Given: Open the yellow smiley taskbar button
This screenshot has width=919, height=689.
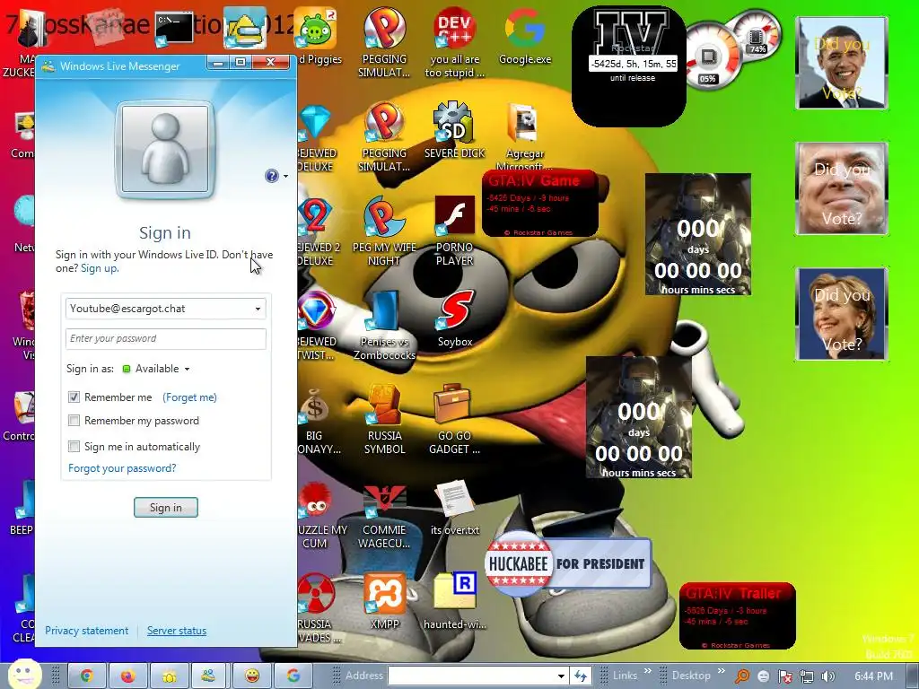Looking at the screenshot, I should click(252, 676).
